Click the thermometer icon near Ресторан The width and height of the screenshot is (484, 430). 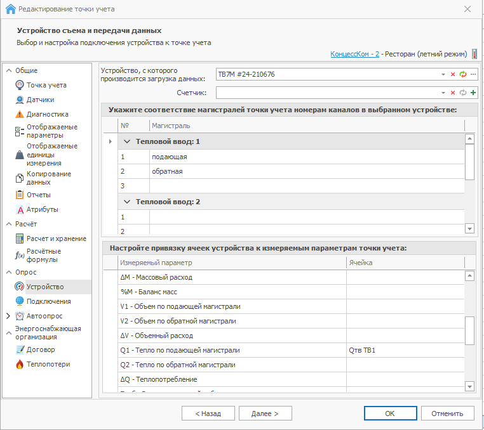point(474,54)
